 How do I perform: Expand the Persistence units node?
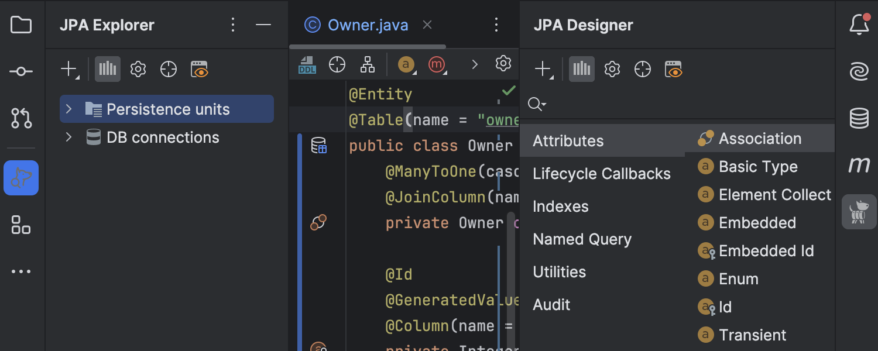pyautogui.click(x=68, y=109)
